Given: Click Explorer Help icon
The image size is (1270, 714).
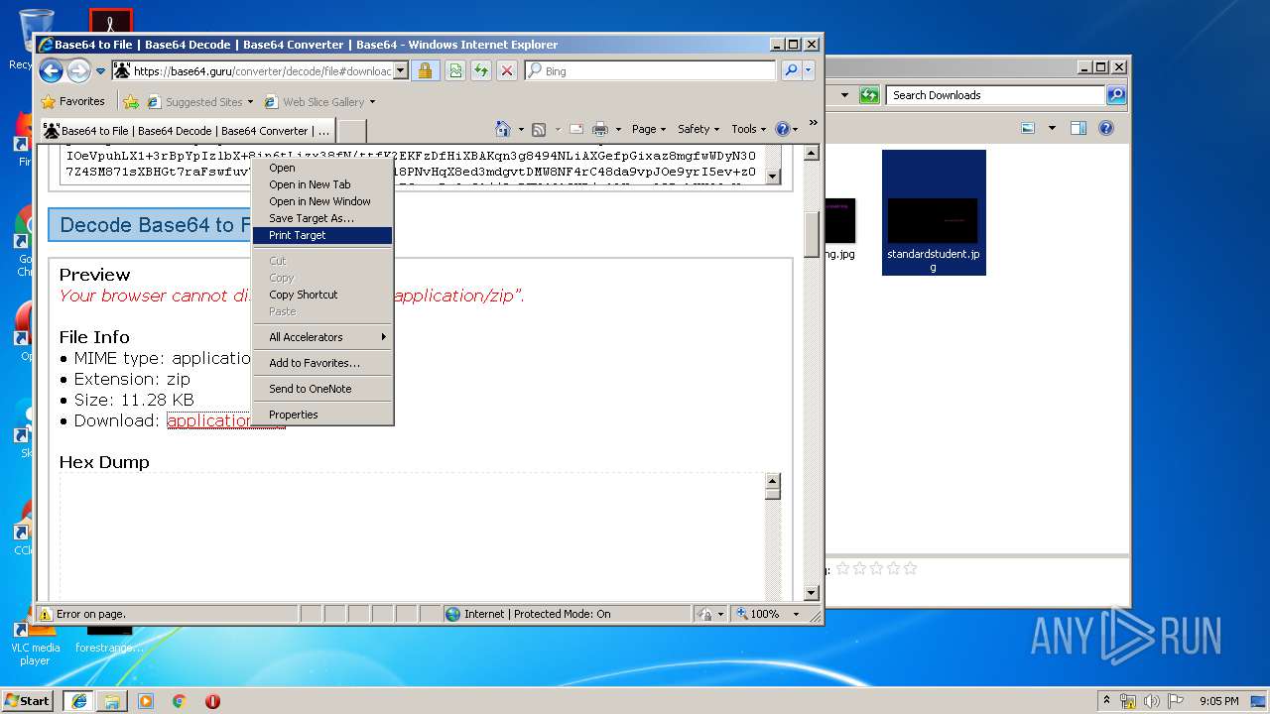Looking at the screenshot, I should pyautogui.click(x=1106, y=128).
